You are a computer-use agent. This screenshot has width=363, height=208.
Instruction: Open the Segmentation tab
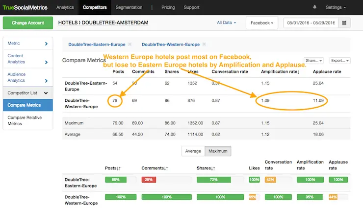(129, 8)
